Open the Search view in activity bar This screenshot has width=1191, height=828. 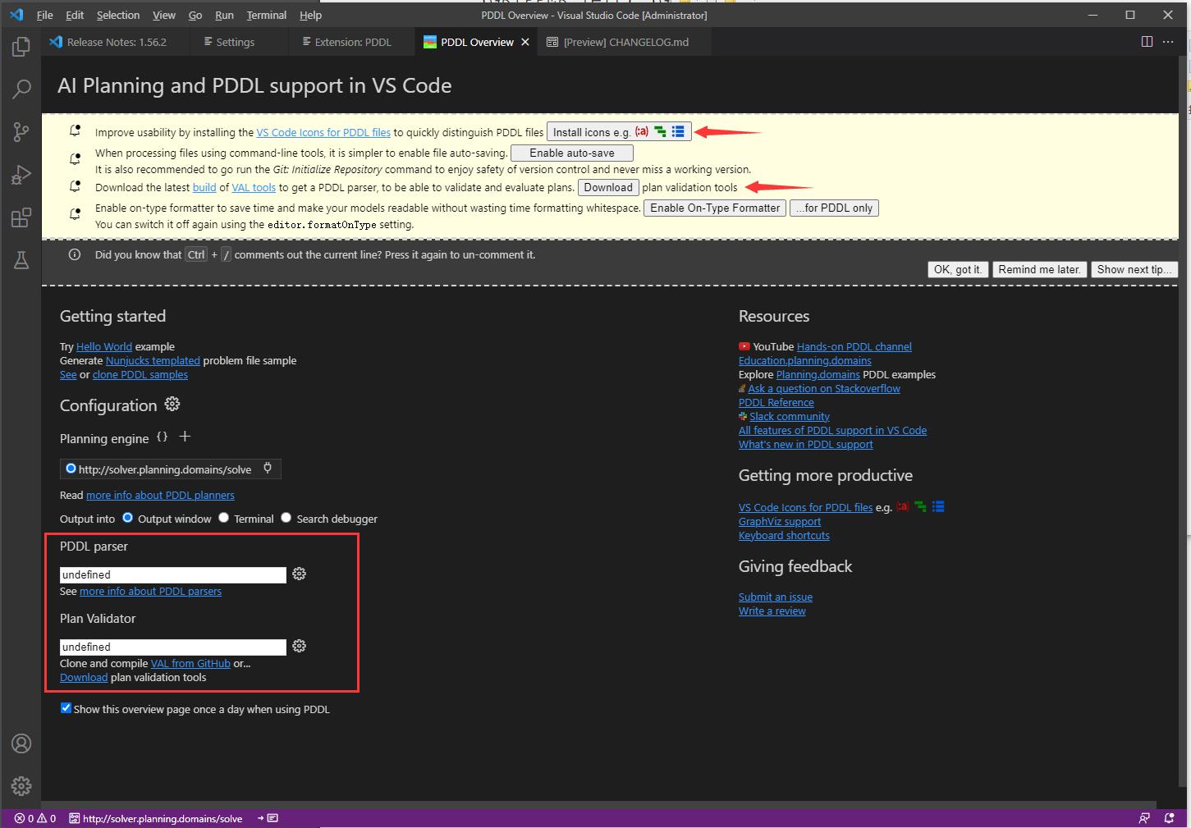21,89
